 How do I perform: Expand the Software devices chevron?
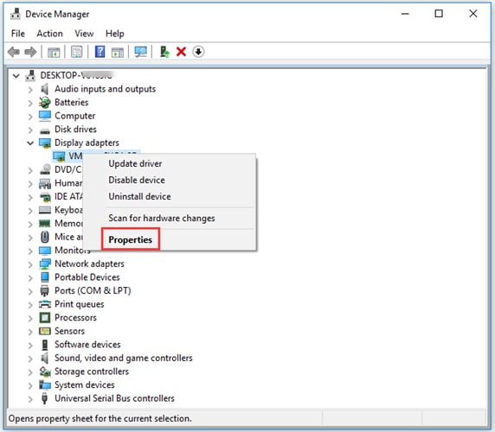click(30, 345)
